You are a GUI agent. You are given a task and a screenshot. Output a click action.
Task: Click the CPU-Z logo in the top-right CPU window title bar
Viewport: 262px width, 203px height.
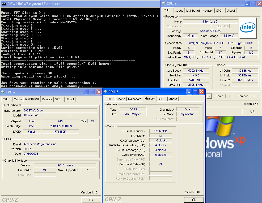click(x=164, y=3)
